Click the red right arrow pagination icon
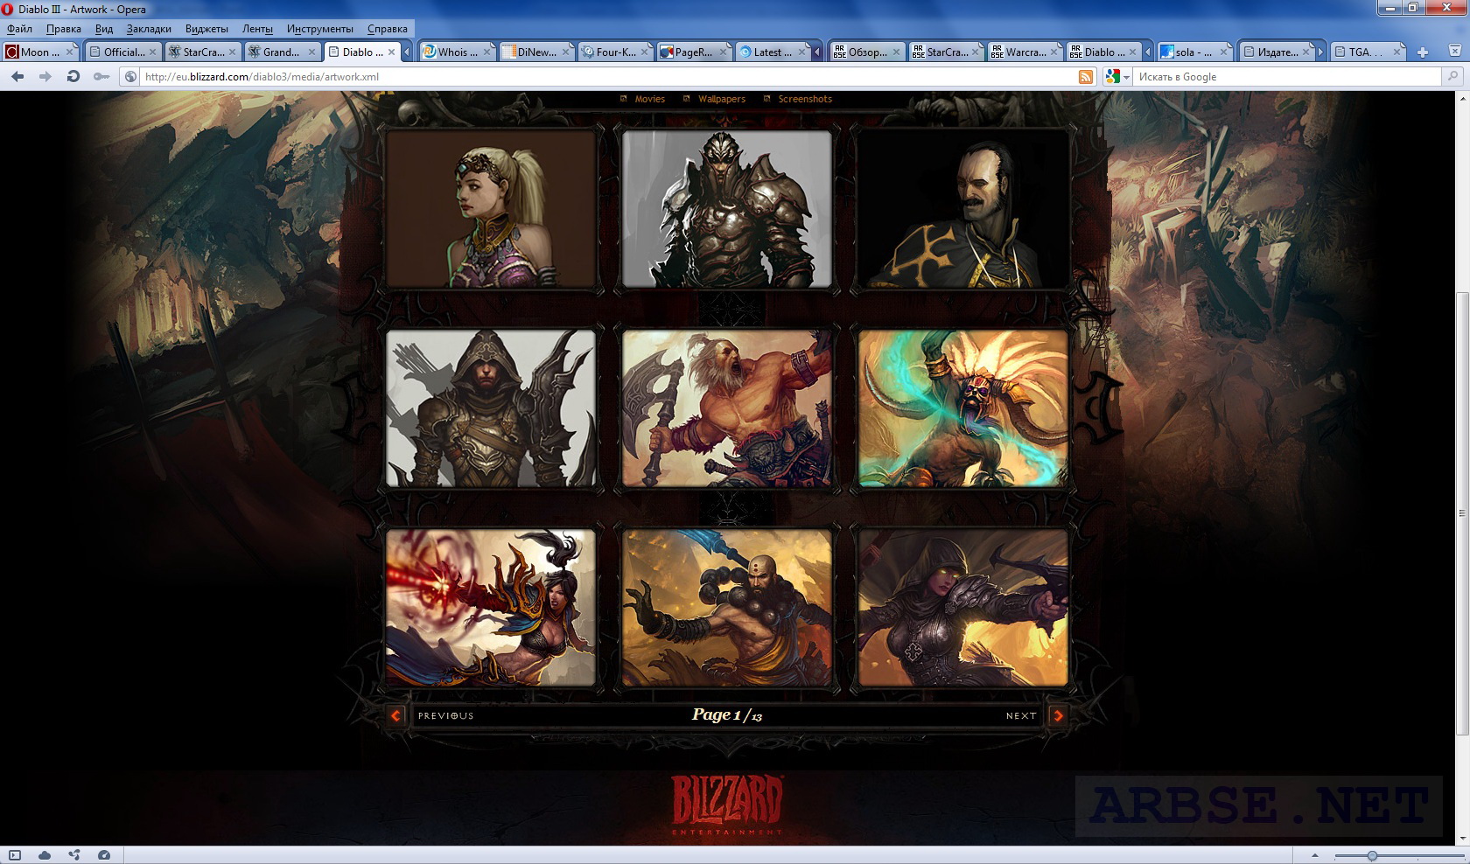1470x864 pixels. tap(1058, 715)
